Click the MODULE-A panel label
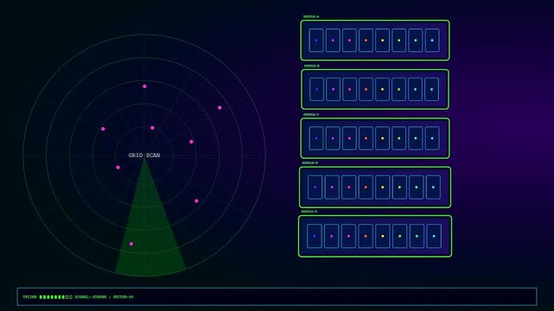The image size is (554, 311). click(311, 16)
